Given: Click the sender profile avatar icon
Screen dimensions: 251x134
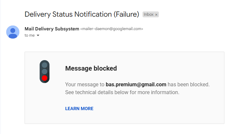Looking at the screenshot, I should (13, 32).
